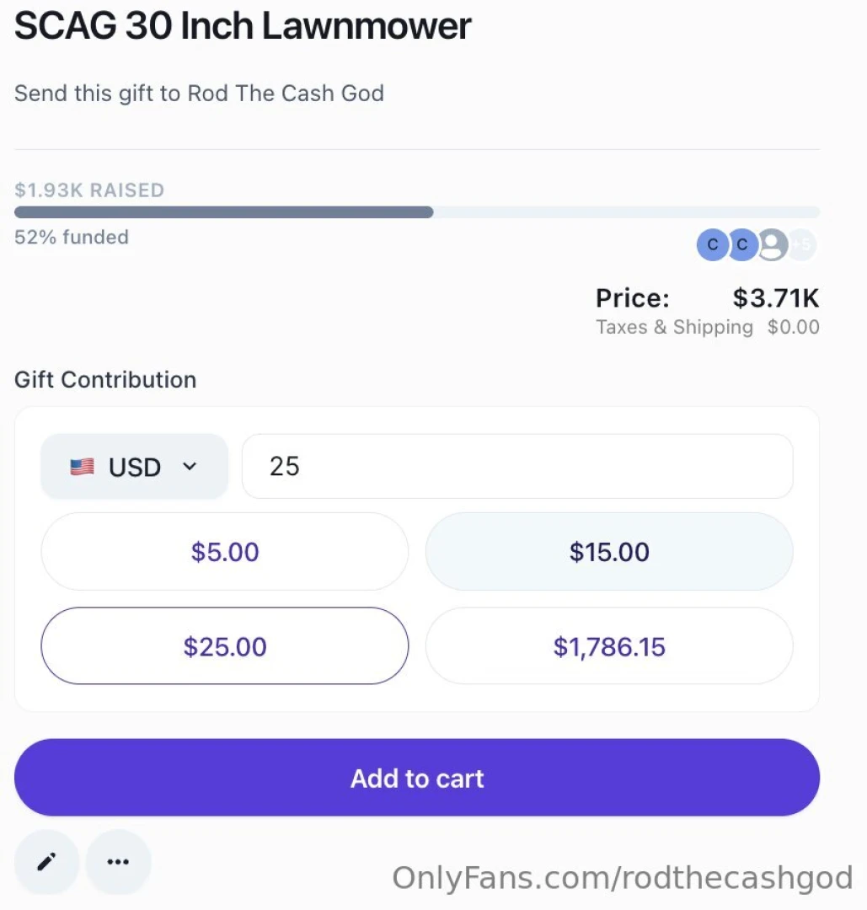Click the US flag icon next to USD

(82, 466)
